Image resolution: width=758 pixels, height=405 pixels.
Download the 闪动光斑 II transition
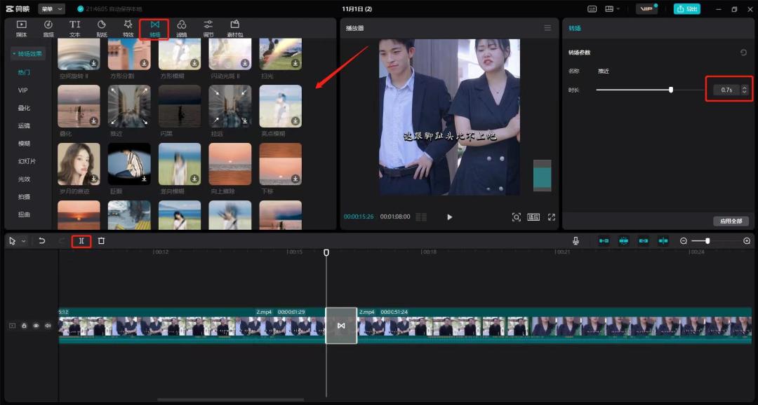click(x=245, y=63)
